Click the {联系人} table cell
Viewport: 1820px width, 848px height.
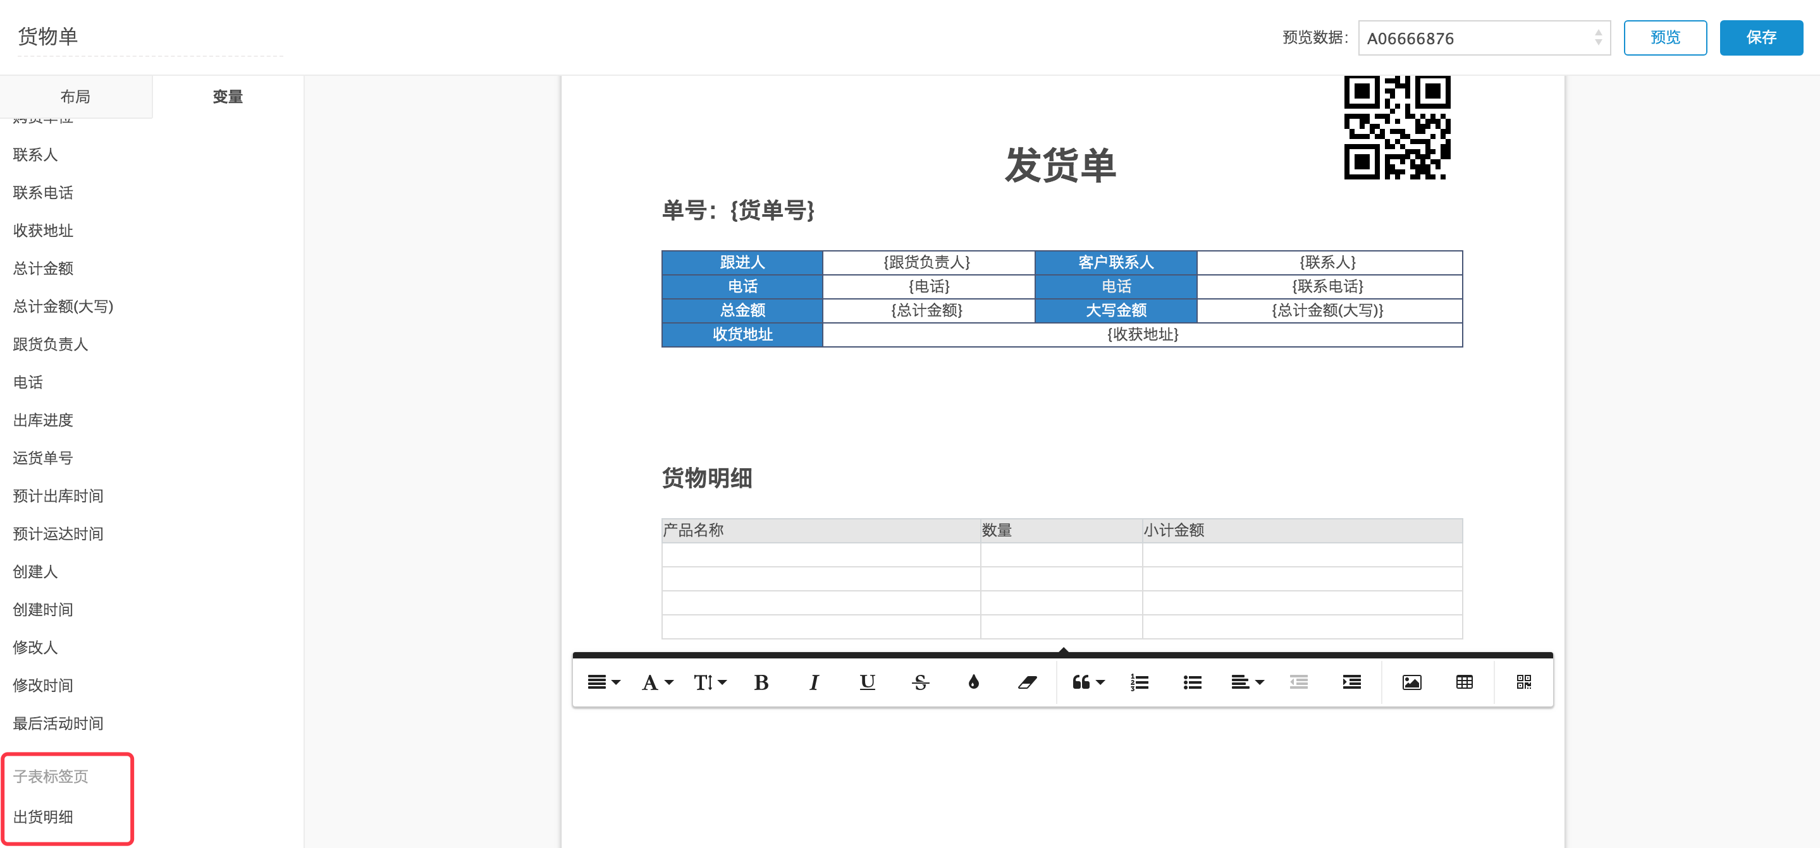tap(1329, 263)
